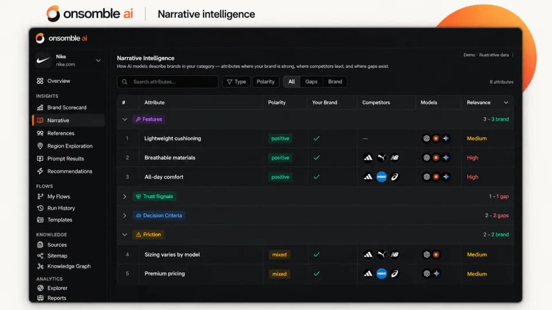Expand the Trust Signals group

coord(125,196)
